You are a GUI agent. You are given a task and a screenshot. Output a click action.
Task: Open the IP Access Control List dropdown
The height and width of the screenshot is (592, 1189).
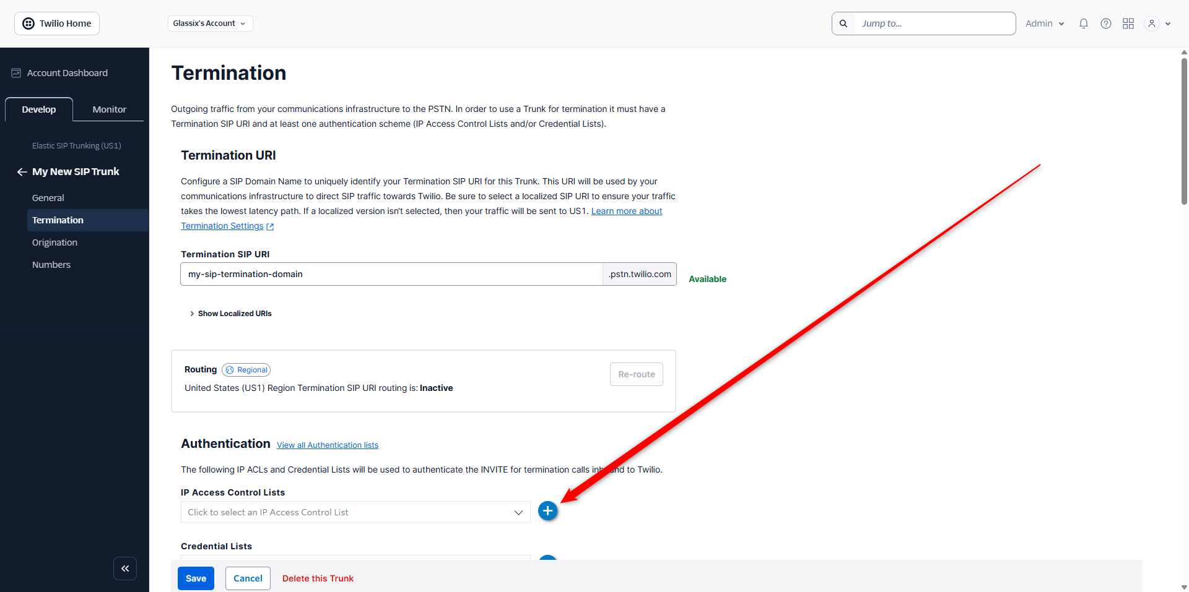[x=355, y=512]
